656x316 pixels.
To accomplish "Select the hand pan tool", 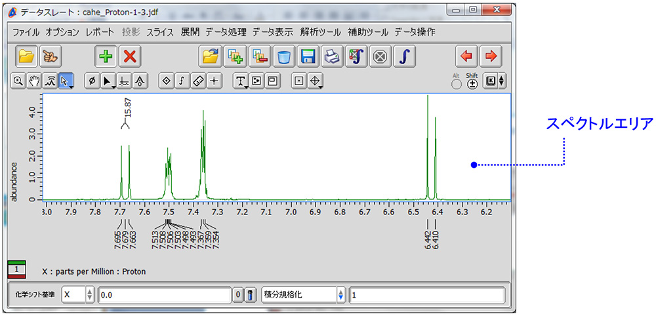I will pos(34,81).
